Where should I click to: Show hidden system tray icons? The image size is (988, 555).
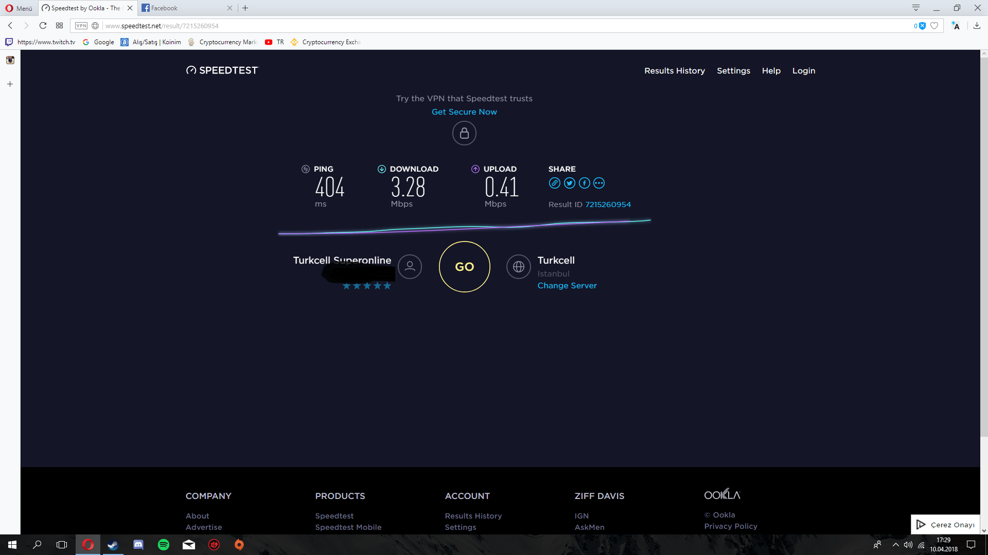pyautogui.click(x=895, y=545)
